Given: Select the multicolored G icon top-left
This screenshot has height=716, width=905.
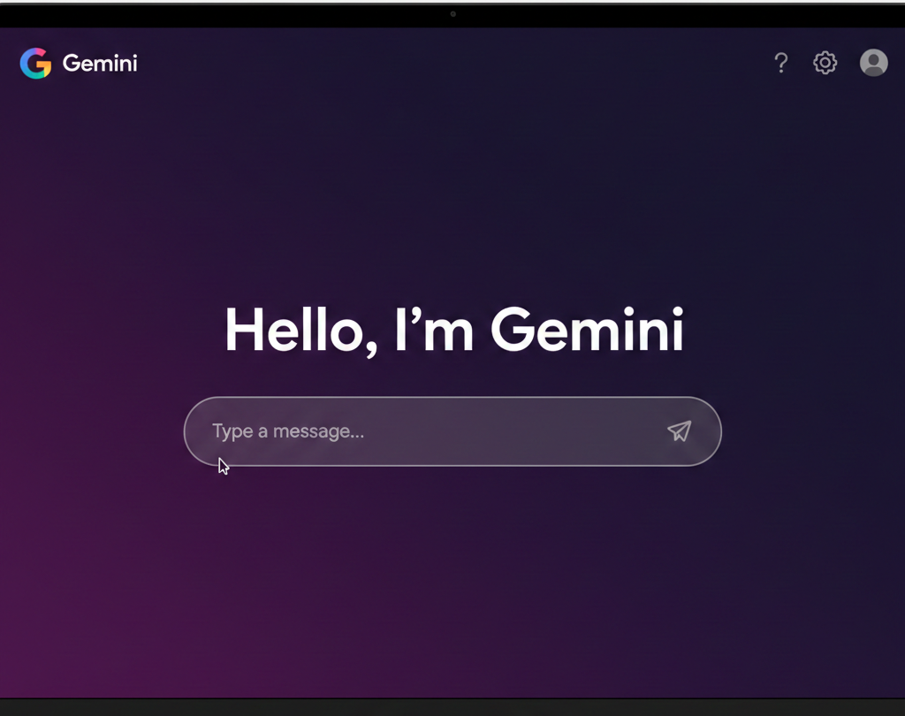Looking at the screenshot, I should 35,64.
